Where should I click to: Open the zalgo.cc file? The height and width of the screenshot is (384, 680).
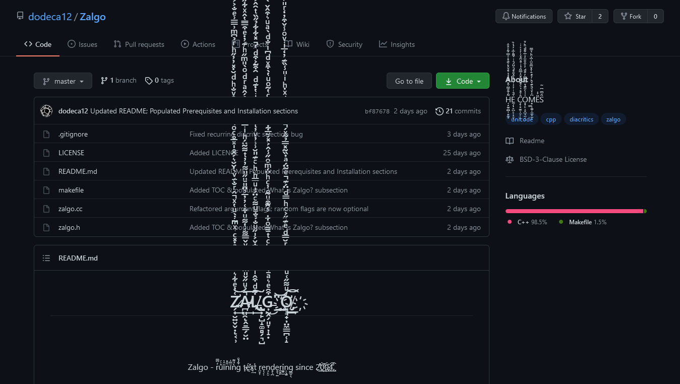click(x=71, y=209)
